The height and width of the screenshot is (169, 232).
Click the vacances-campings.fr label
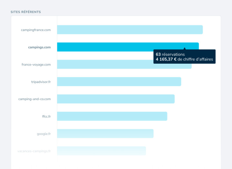(x=34, y=151)
